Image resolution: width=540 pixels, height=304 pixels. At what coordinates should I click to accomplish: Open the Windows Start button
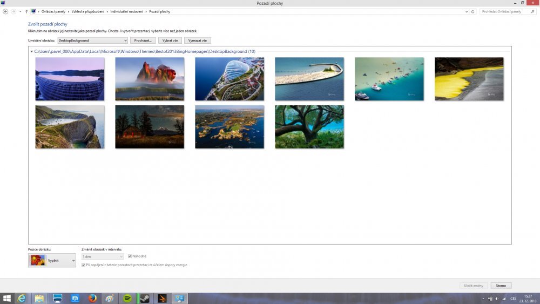pyautogui.click(x=7, y=298)
